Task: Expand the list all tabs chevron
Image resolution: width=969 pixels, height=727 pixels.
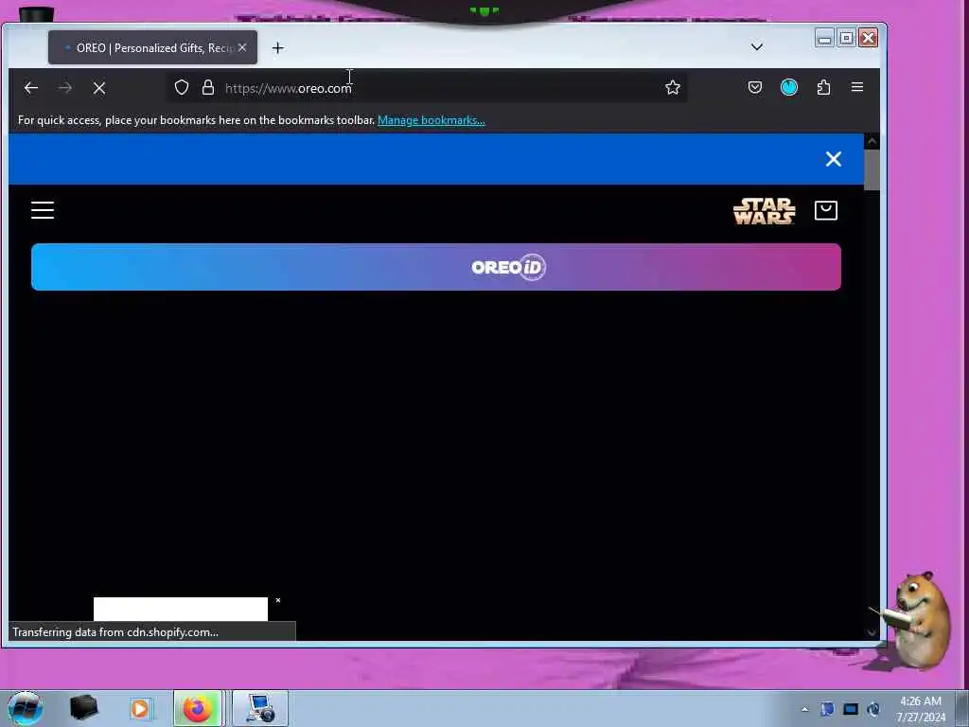Action: click(757, 47)
